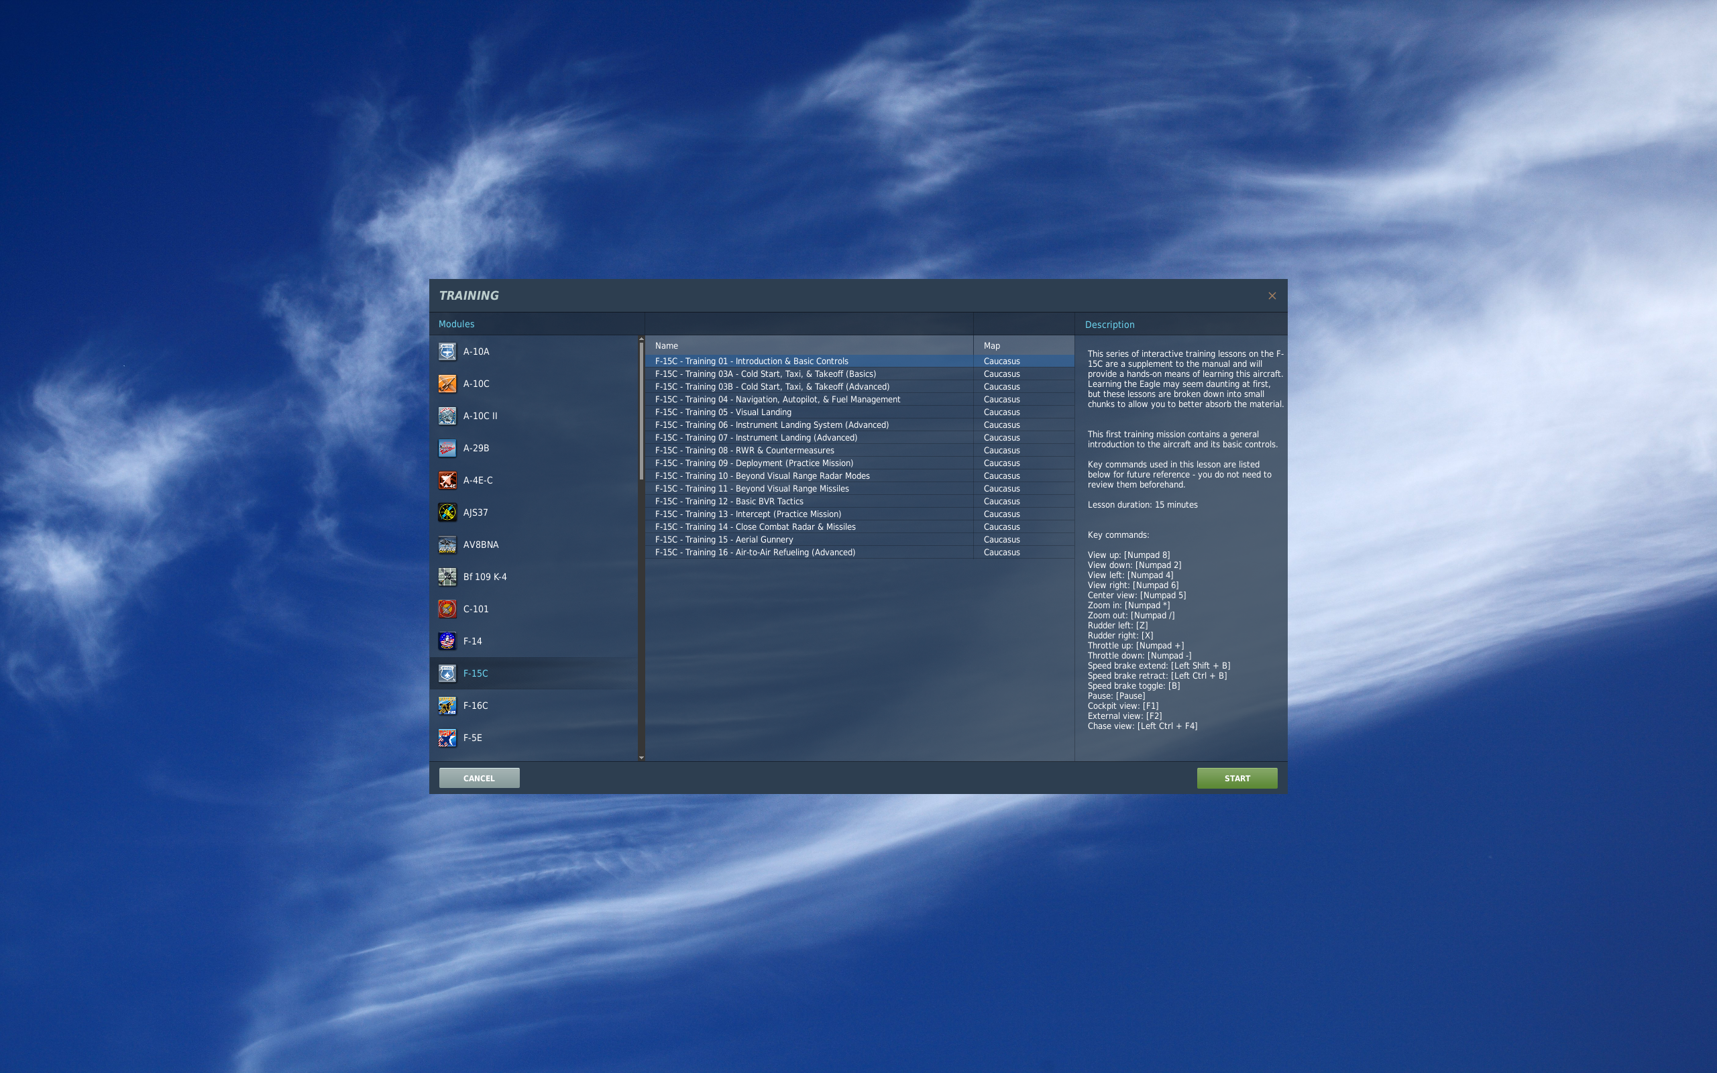The height and width of the screenshot is (1073, 1717).
Task: Click the A-10C II module name
Action: (480, 416)
